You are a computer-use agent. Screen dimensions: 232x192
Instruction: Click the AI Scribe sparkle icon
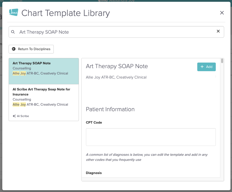tap(14, 116)
